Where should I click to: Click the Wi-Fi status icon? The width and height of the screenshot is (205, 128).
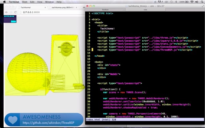[x=192, y=2]
